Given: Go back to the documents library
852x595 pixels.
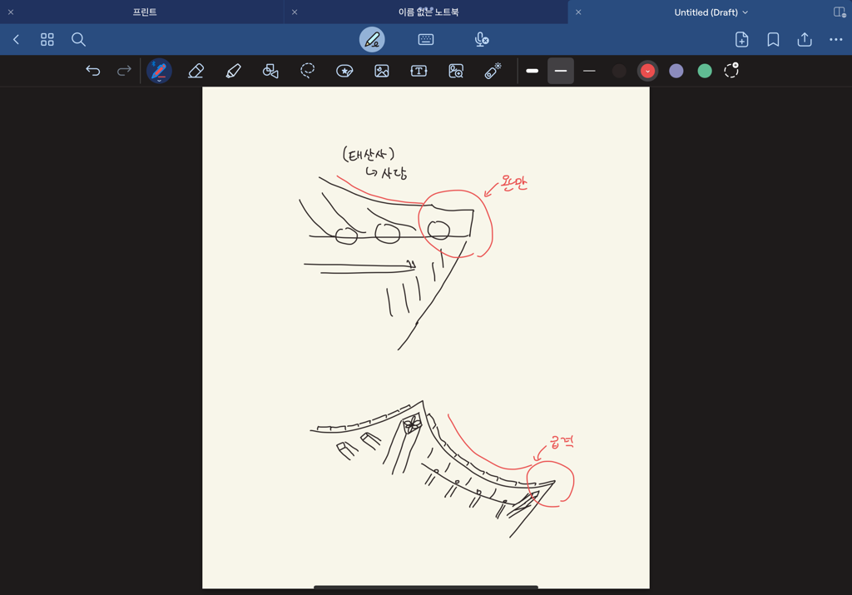Looking at the screenshot, I should coord(16,39).
